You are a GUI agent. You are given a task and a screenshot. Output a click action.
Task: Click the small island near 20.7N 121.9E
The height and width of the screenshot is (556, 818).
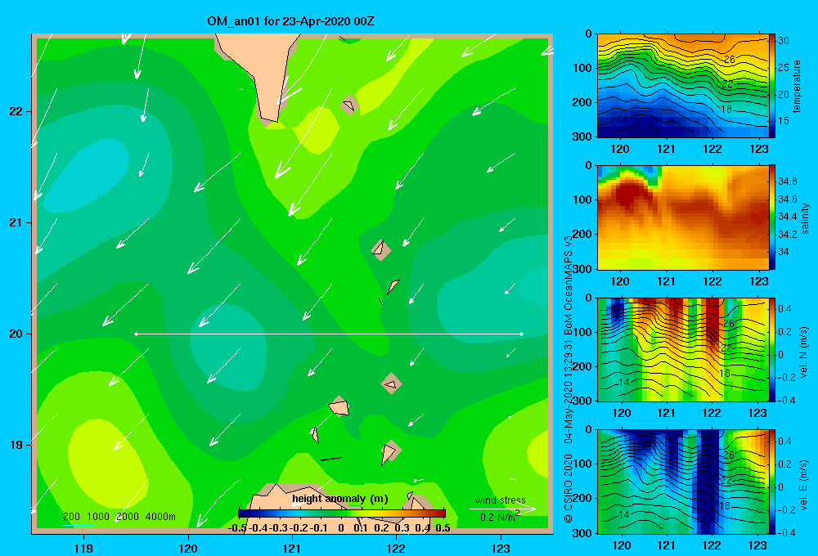[381, 249]
